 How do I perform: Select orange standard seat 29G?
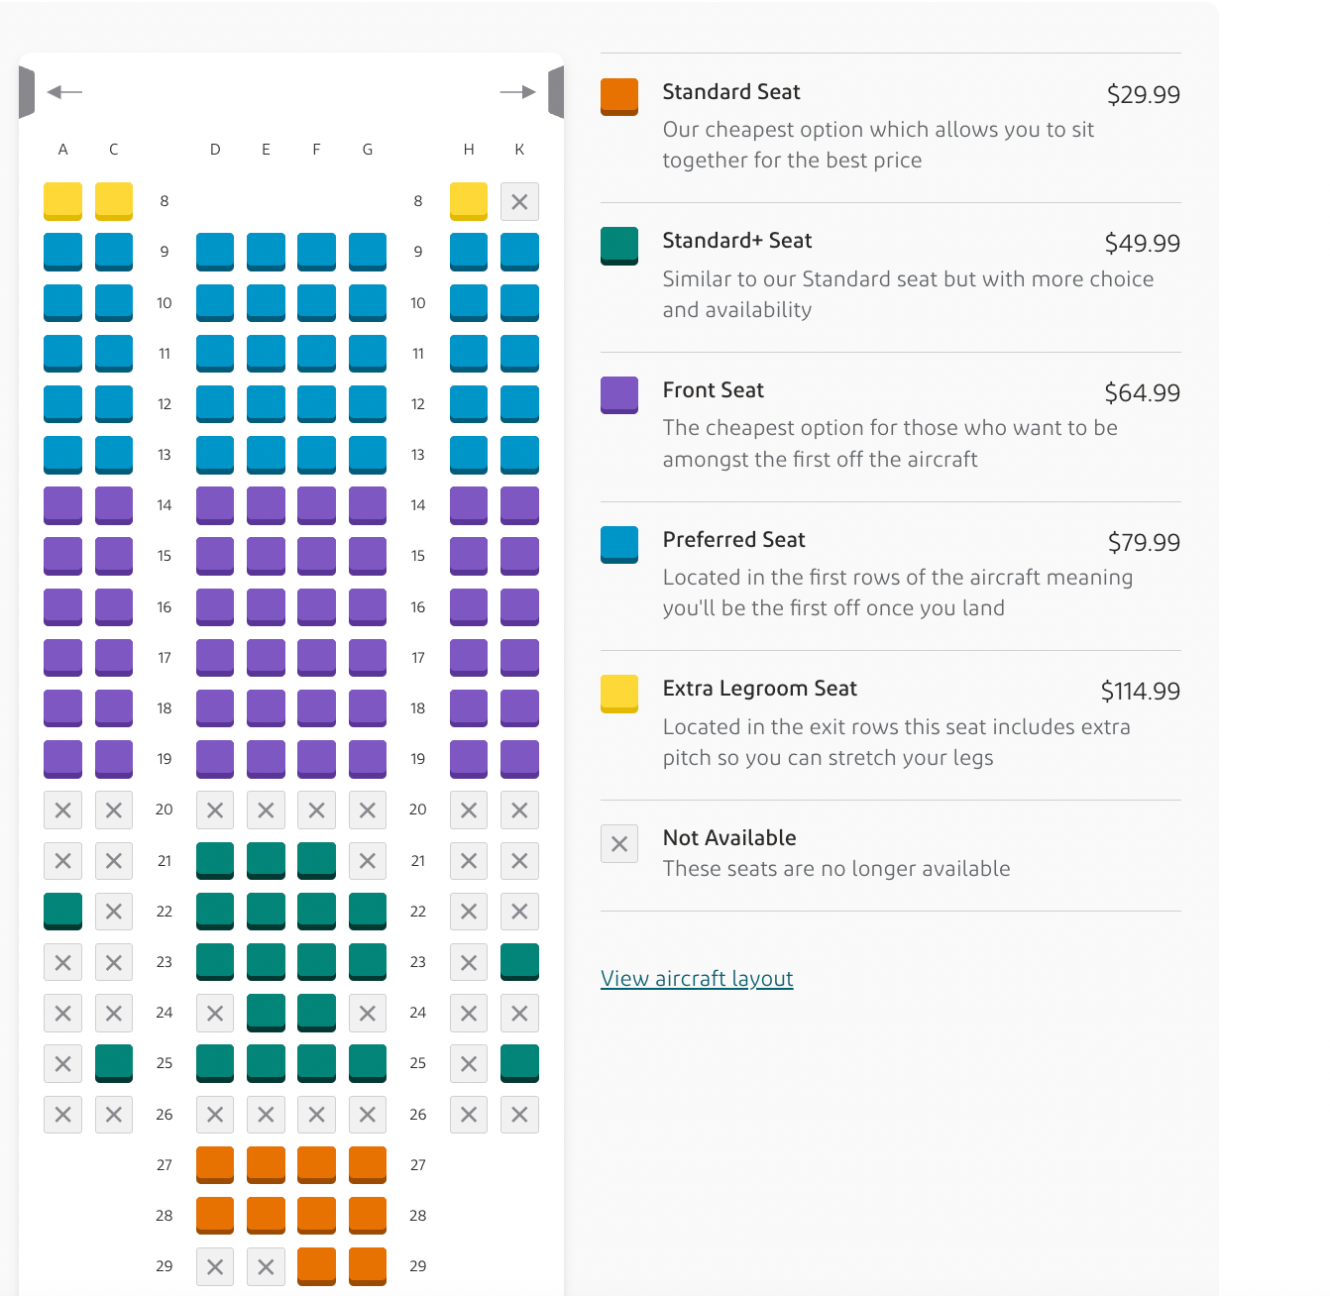[x=368, y=1266]
